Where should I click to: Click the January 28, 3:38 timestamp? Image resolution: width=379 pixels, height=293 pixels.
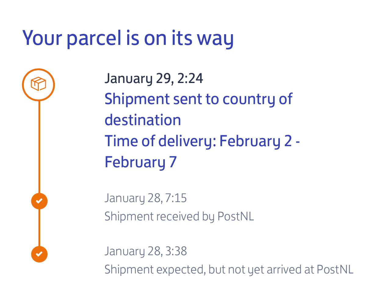click(146, 251)
